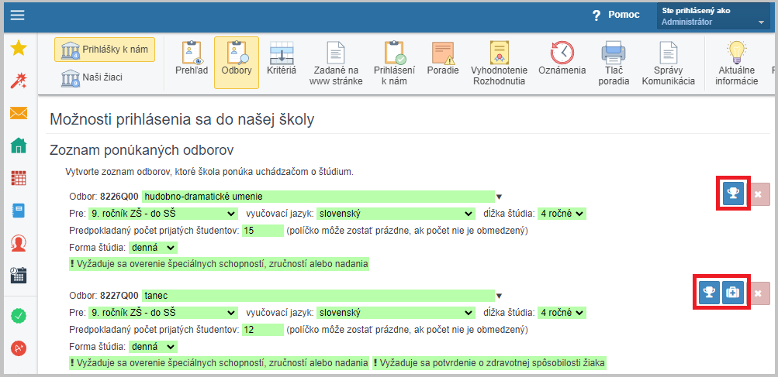The image size is (778, 377).
Task: Open the Pomoc help link
Action: (624, 15)
